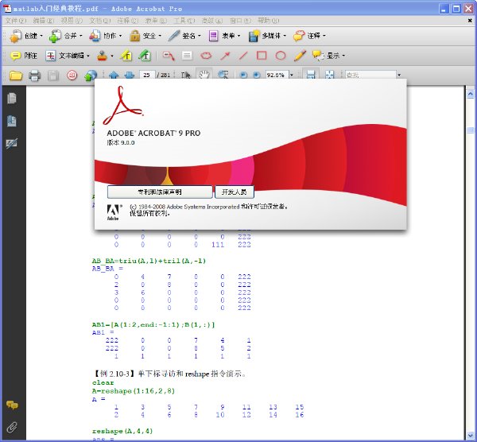Enable scrolling fit-width page mode
This screenshot has height=442, width=477.
pos(311,75)
